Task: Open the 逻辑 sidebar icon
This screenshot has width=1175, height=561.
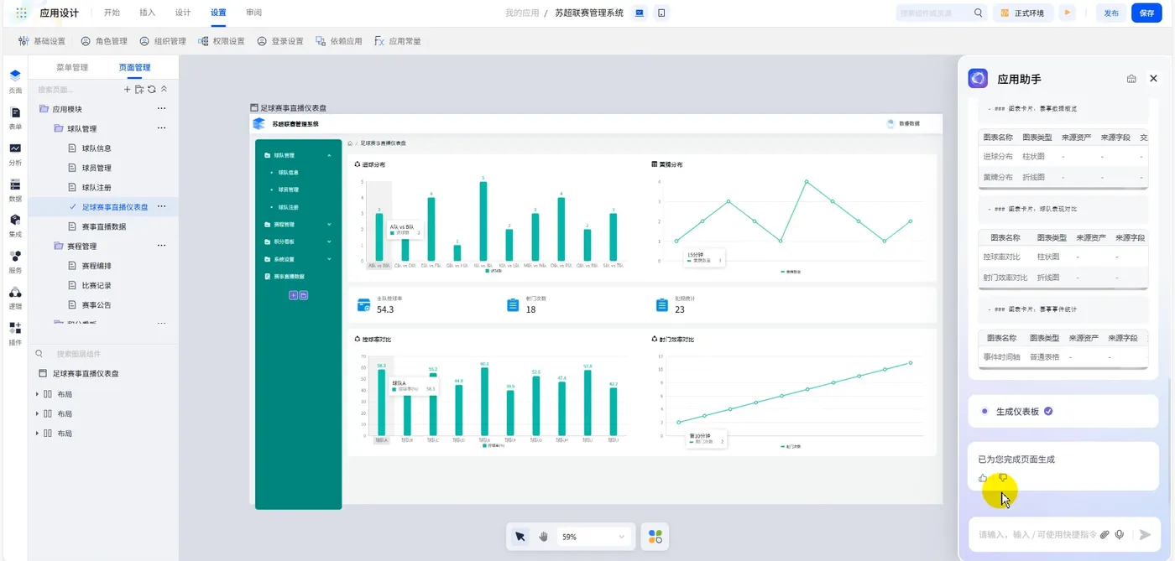Action: (15, 298)
